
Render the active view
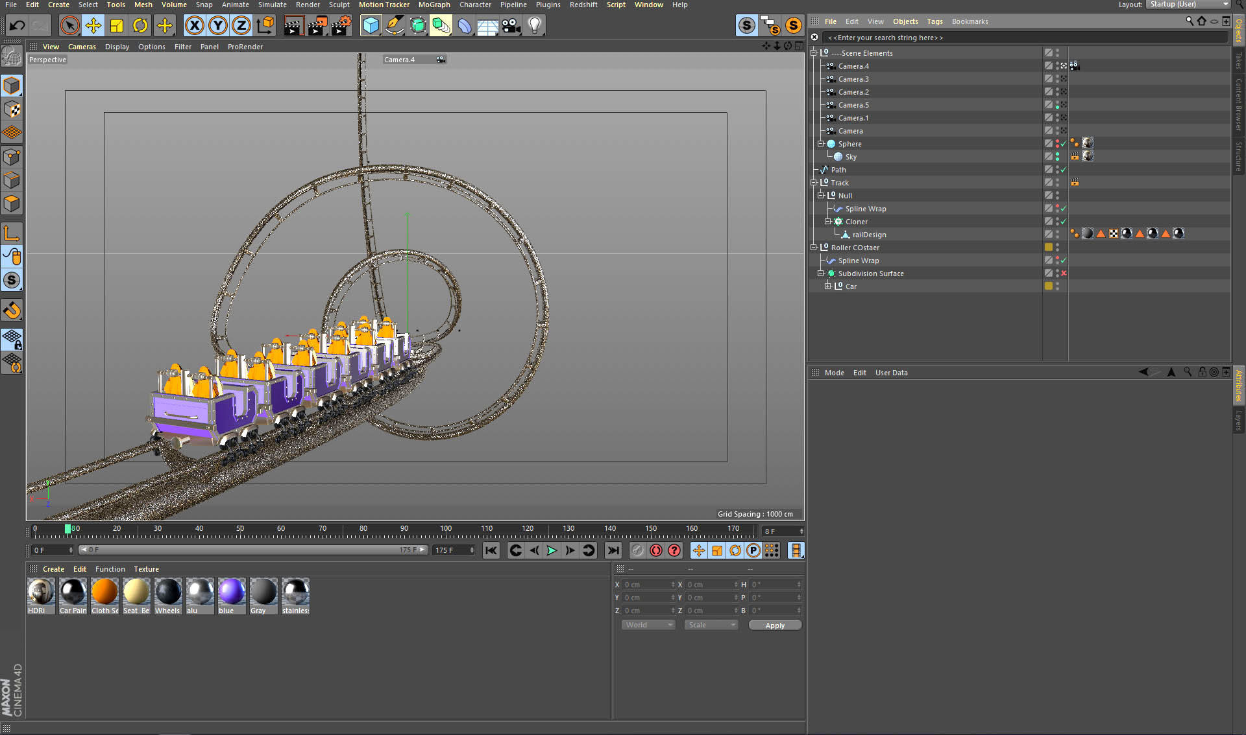tap(293, 26)
